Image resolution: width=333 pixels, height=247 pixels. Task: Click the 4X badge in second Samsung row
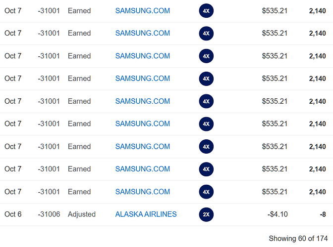tap(206, 34)
